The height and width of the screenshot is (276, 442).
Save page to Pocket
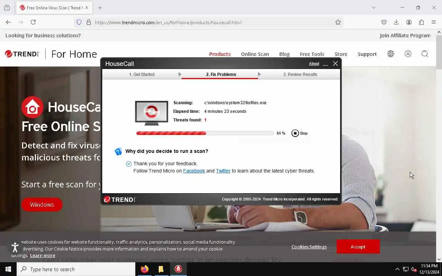tap(384, 22)
